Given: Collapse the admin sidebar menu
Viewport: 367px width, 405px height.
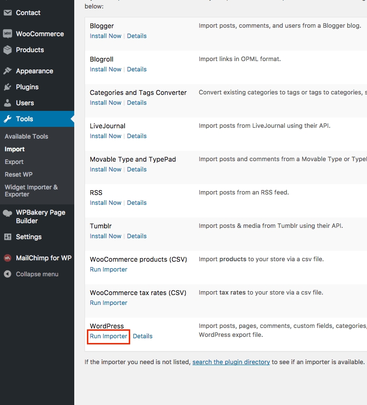Looking at the screenshot, I should click(32, 274).
